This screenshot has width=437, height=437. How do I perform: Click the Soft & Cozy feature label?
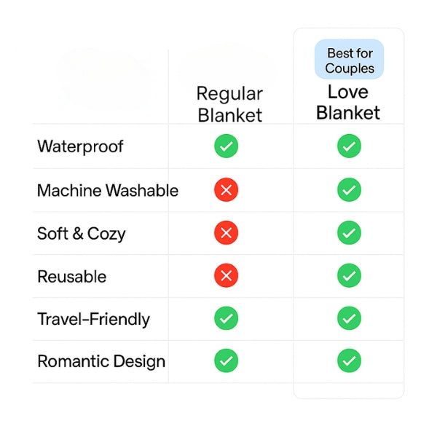click(x=81, y=234)
